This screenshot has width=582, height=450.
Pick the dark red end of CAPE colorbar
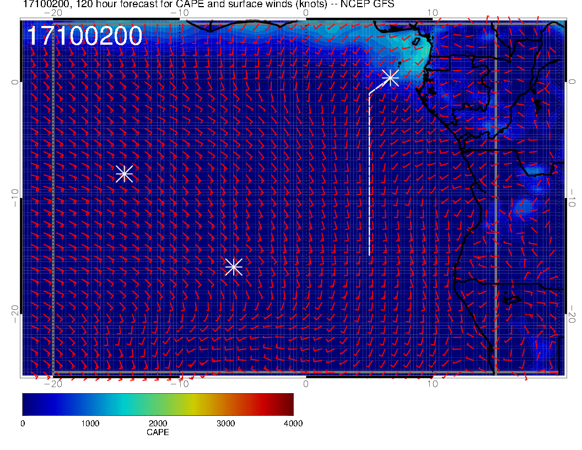click(x=289, y=404)
